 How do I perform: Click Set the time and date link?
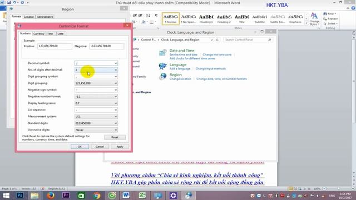[x=184, y=54]
